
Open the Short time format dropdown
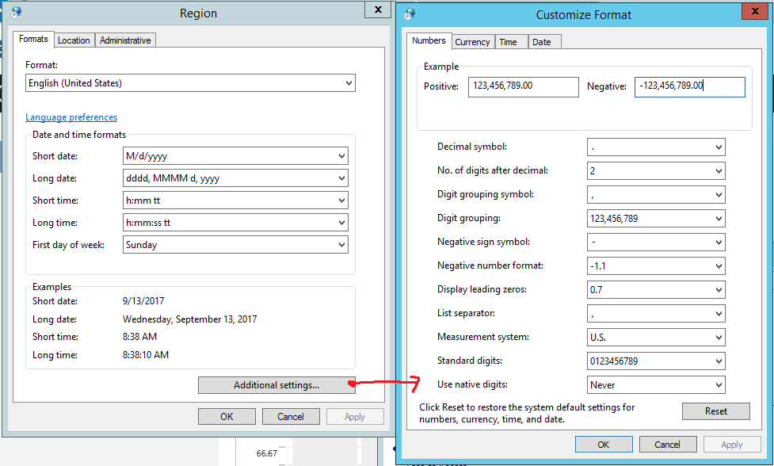click(x=235, y=201)
